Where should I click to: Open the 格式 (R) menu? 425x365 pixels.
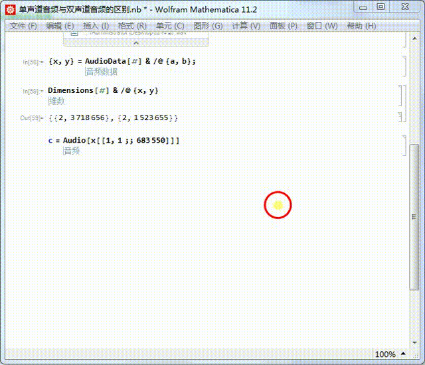[132, 26]
